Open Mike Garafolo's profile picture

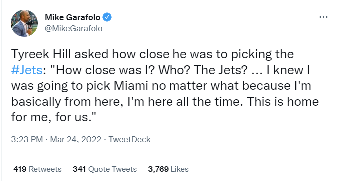tap(24, 23)
